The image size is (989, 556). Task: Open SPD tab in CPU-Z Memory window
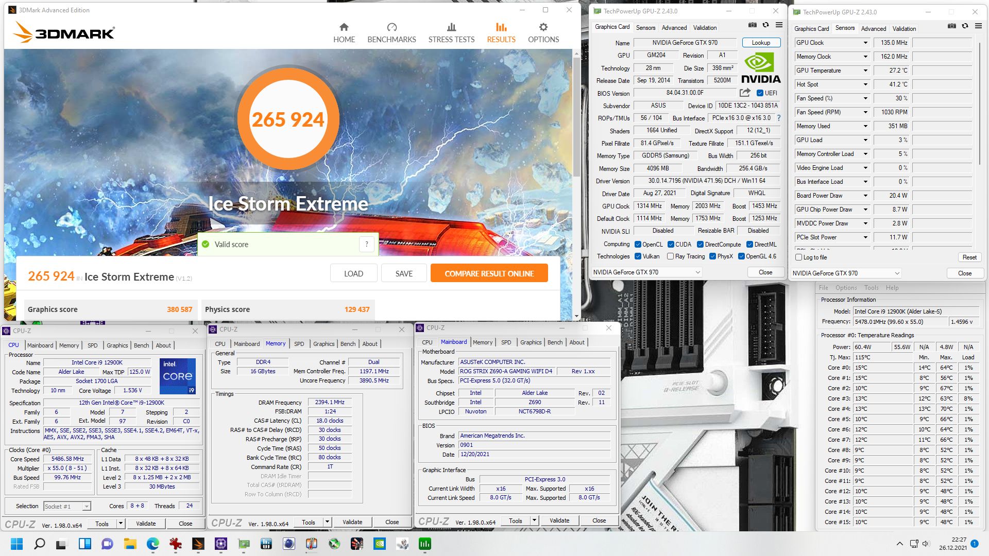pos(299,344)
